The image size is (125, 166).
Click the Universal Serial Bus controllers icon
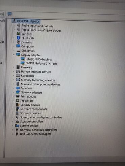coord(17,130)
